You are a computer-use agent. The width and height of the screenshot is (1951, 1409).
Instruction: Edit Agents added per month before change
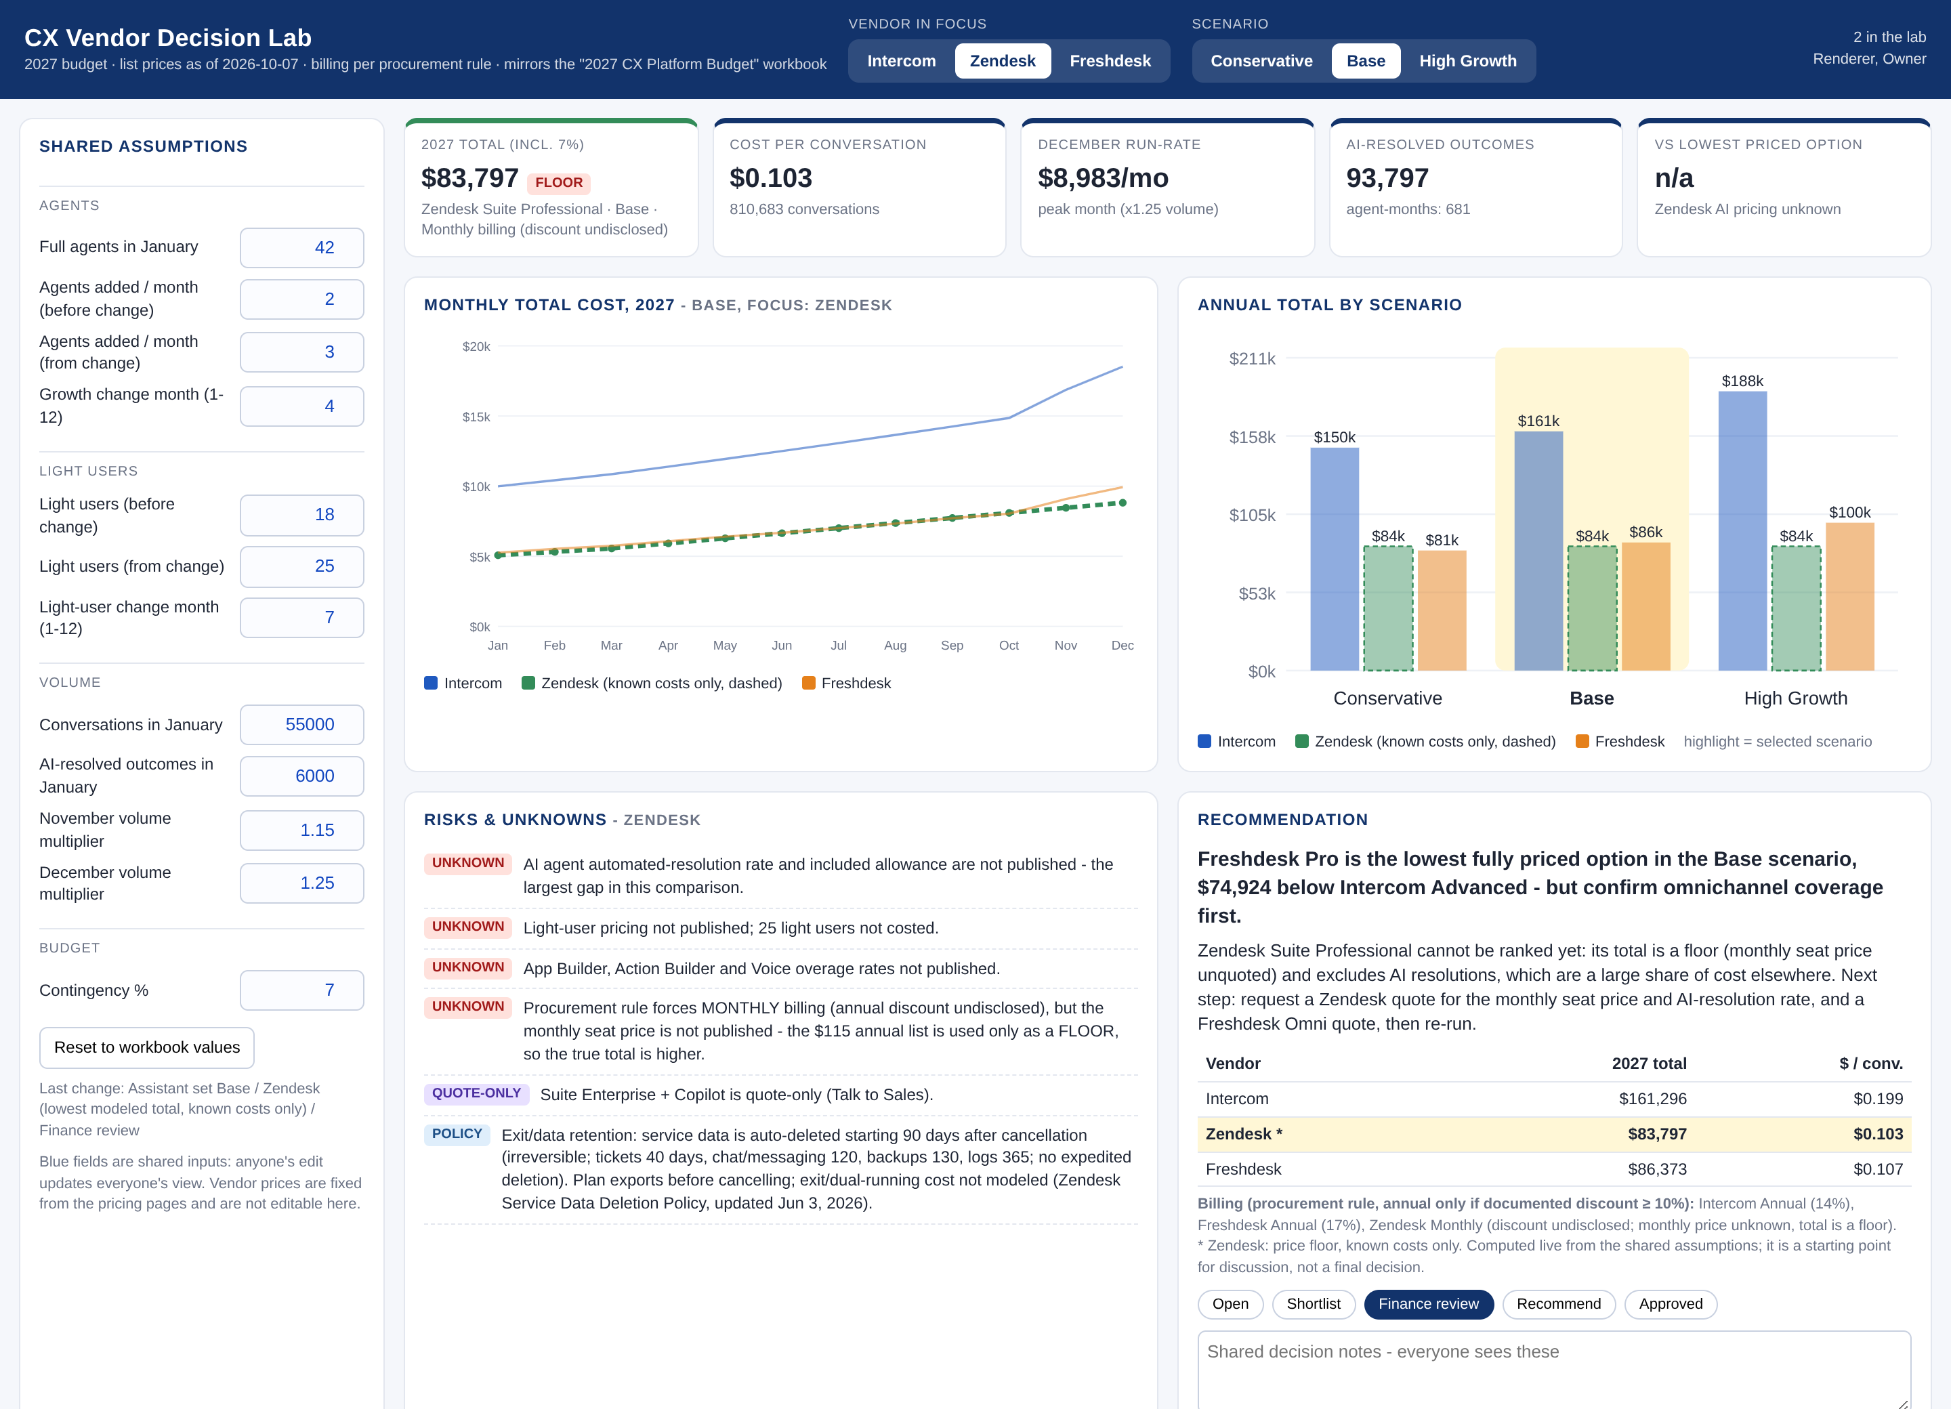point(302,299)
